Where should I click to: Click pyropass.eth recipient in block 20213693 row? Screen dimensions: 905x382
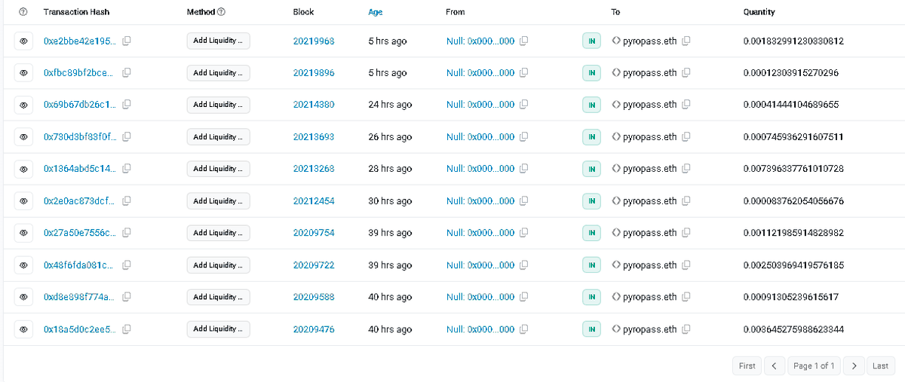649,137
